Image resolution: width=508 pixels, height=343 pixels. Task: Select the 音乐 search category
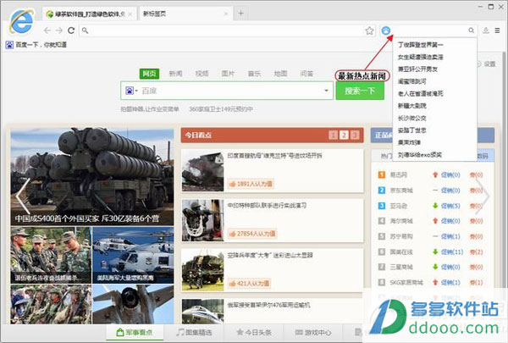click(254, 74)
